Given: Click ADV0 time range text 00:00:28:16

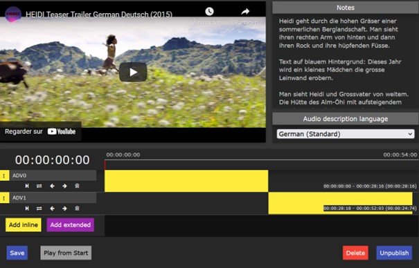Looking at the screenshot, I should click(x=371, y=186).
